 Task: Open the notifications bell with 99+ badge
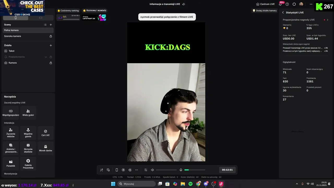281,4
